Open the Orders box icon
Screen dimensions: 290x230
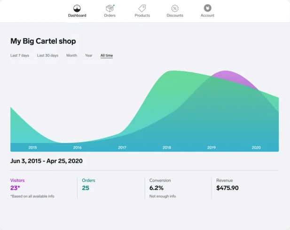tap(110, 8)
